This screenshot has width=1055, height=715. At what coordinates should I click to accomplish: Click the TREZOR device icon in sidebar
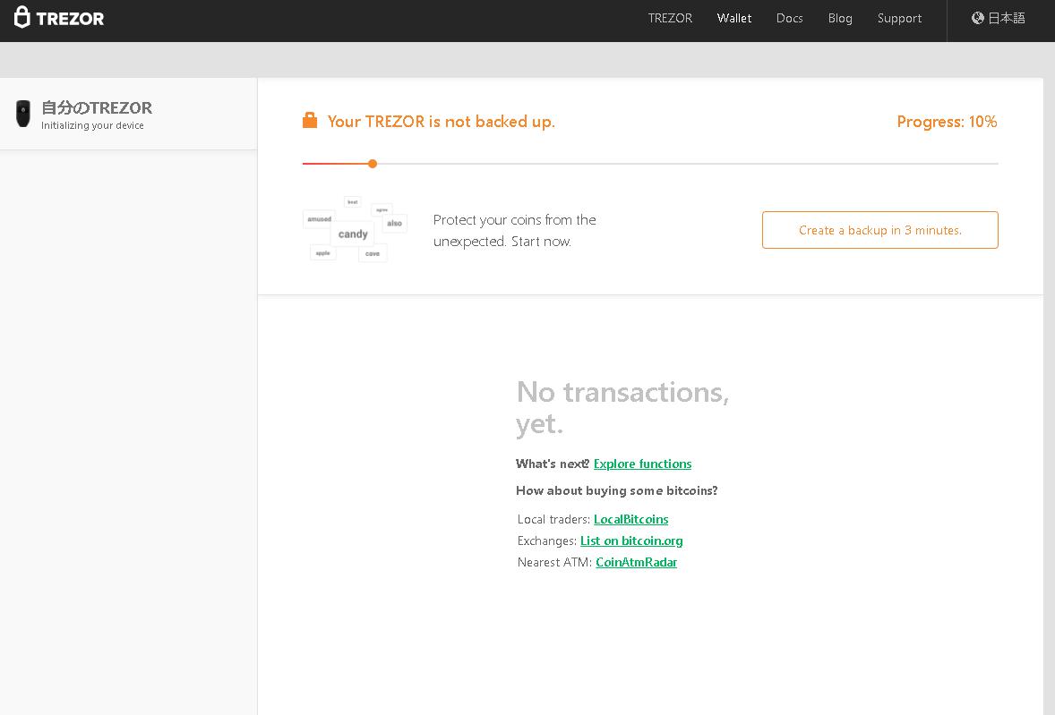pos(23,114)
